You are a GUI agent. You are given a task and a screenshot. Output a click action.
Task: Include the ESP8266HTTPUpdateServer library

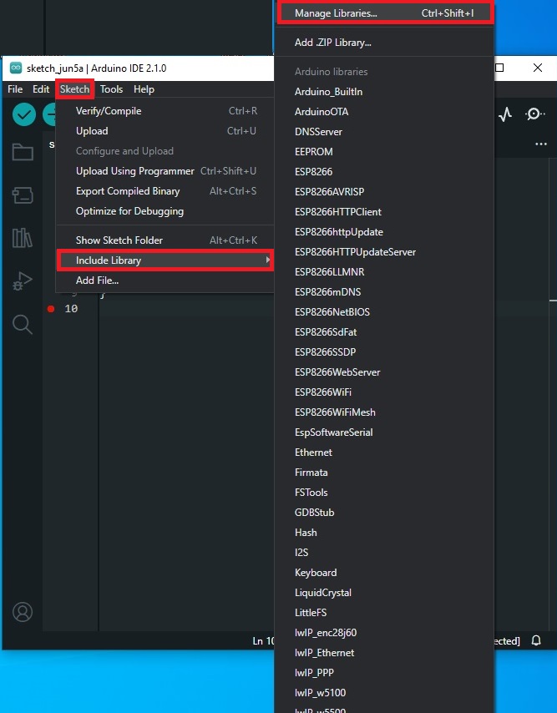(x=385, y=251)
